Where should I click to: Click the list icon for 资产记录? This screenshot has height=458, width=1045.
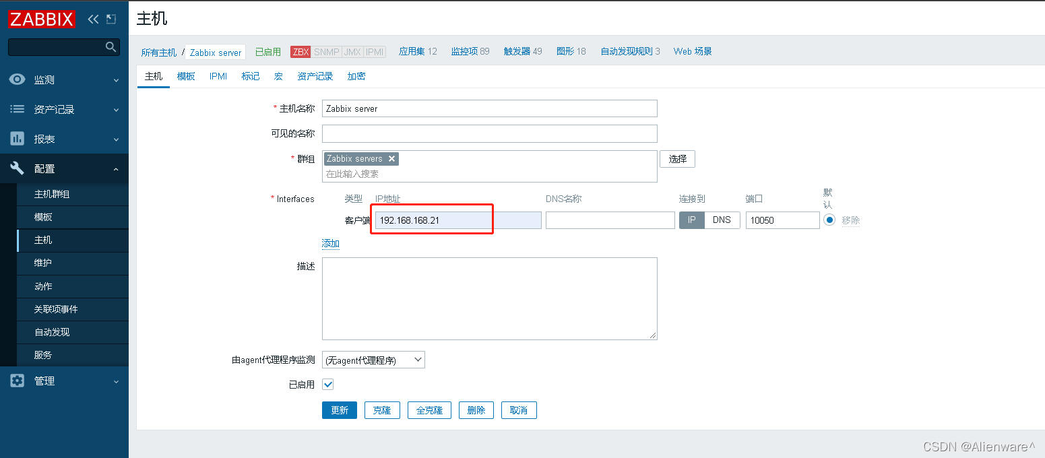coord(18,109)
